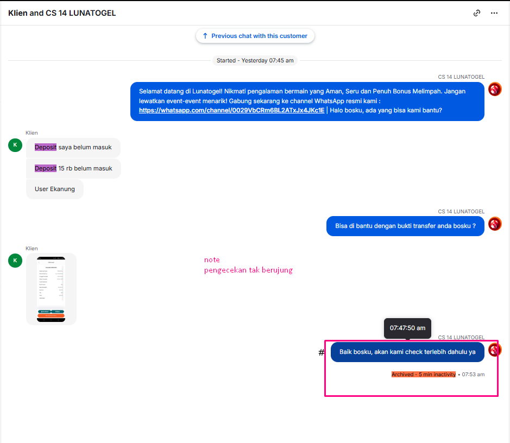Screen dimensions: 510x443
Task: Click Klien label above screenshot thumbnail
Action: pyautogui.click(x=32, y=248)
